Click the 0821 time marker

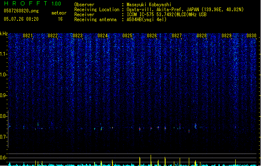28,36
